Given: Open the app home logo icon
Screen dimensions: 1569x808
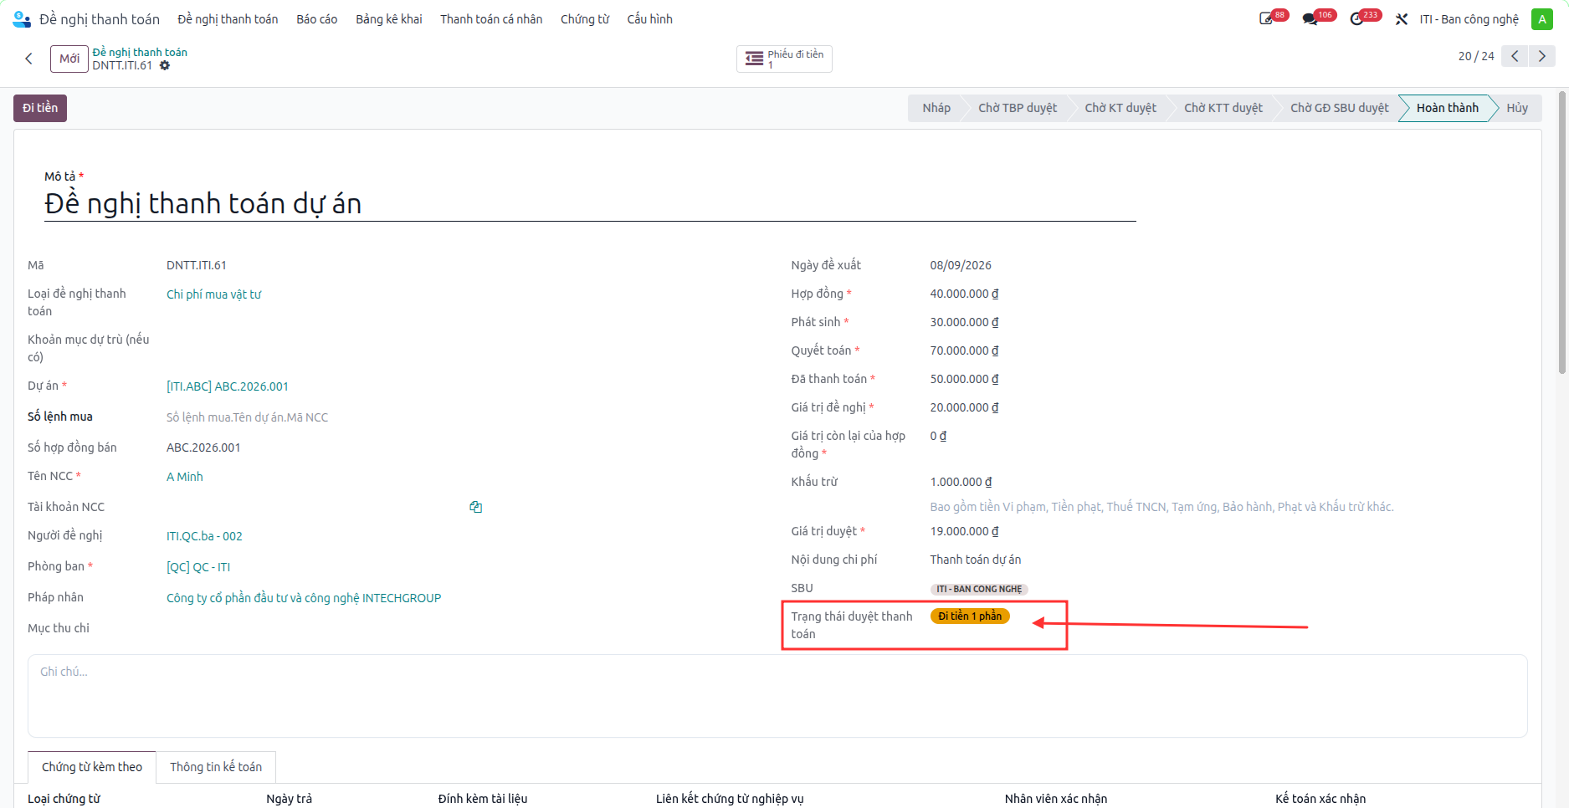Looking at the screenshot, I should [x=22, y=19].
